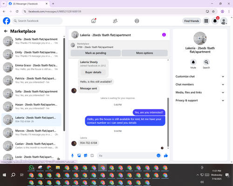Image resolution: width=233 pixels, height=186 pixels.
Task: Open Windows taskbar search
Action: click(13, 175)
